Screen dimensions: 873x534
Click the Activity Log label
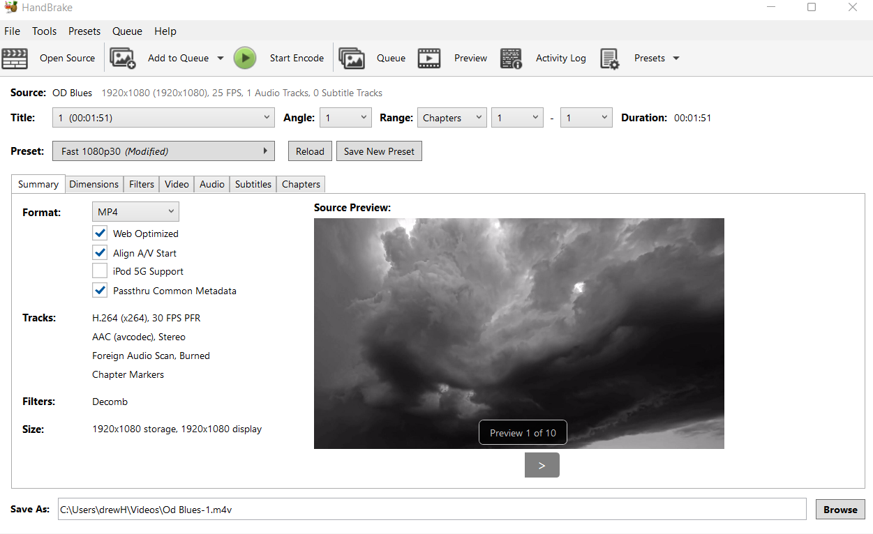(561, 59)
